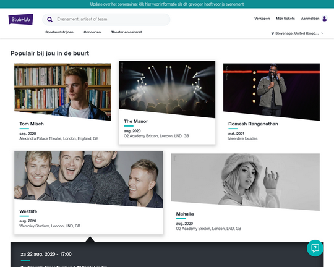Expand the Stevenage location dropdown chevron
The image size is (334, 267).
click(x=322, y=33)
